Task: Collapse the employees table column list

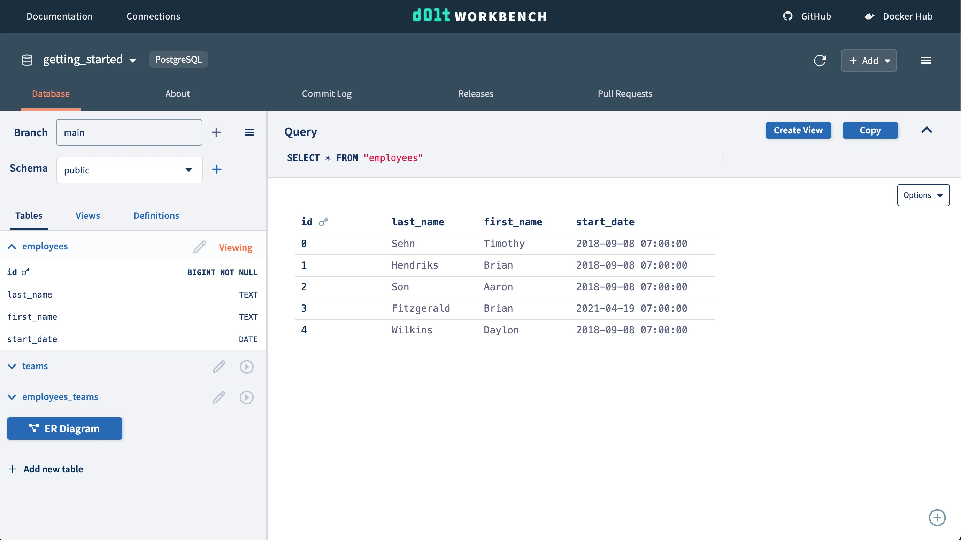Action: 11,247
